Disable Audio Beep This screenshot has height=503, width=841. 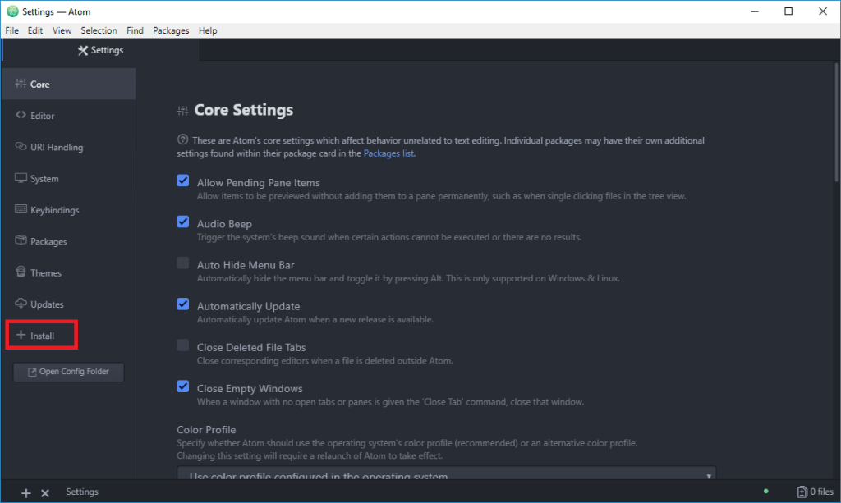click(x=182, y=222)
